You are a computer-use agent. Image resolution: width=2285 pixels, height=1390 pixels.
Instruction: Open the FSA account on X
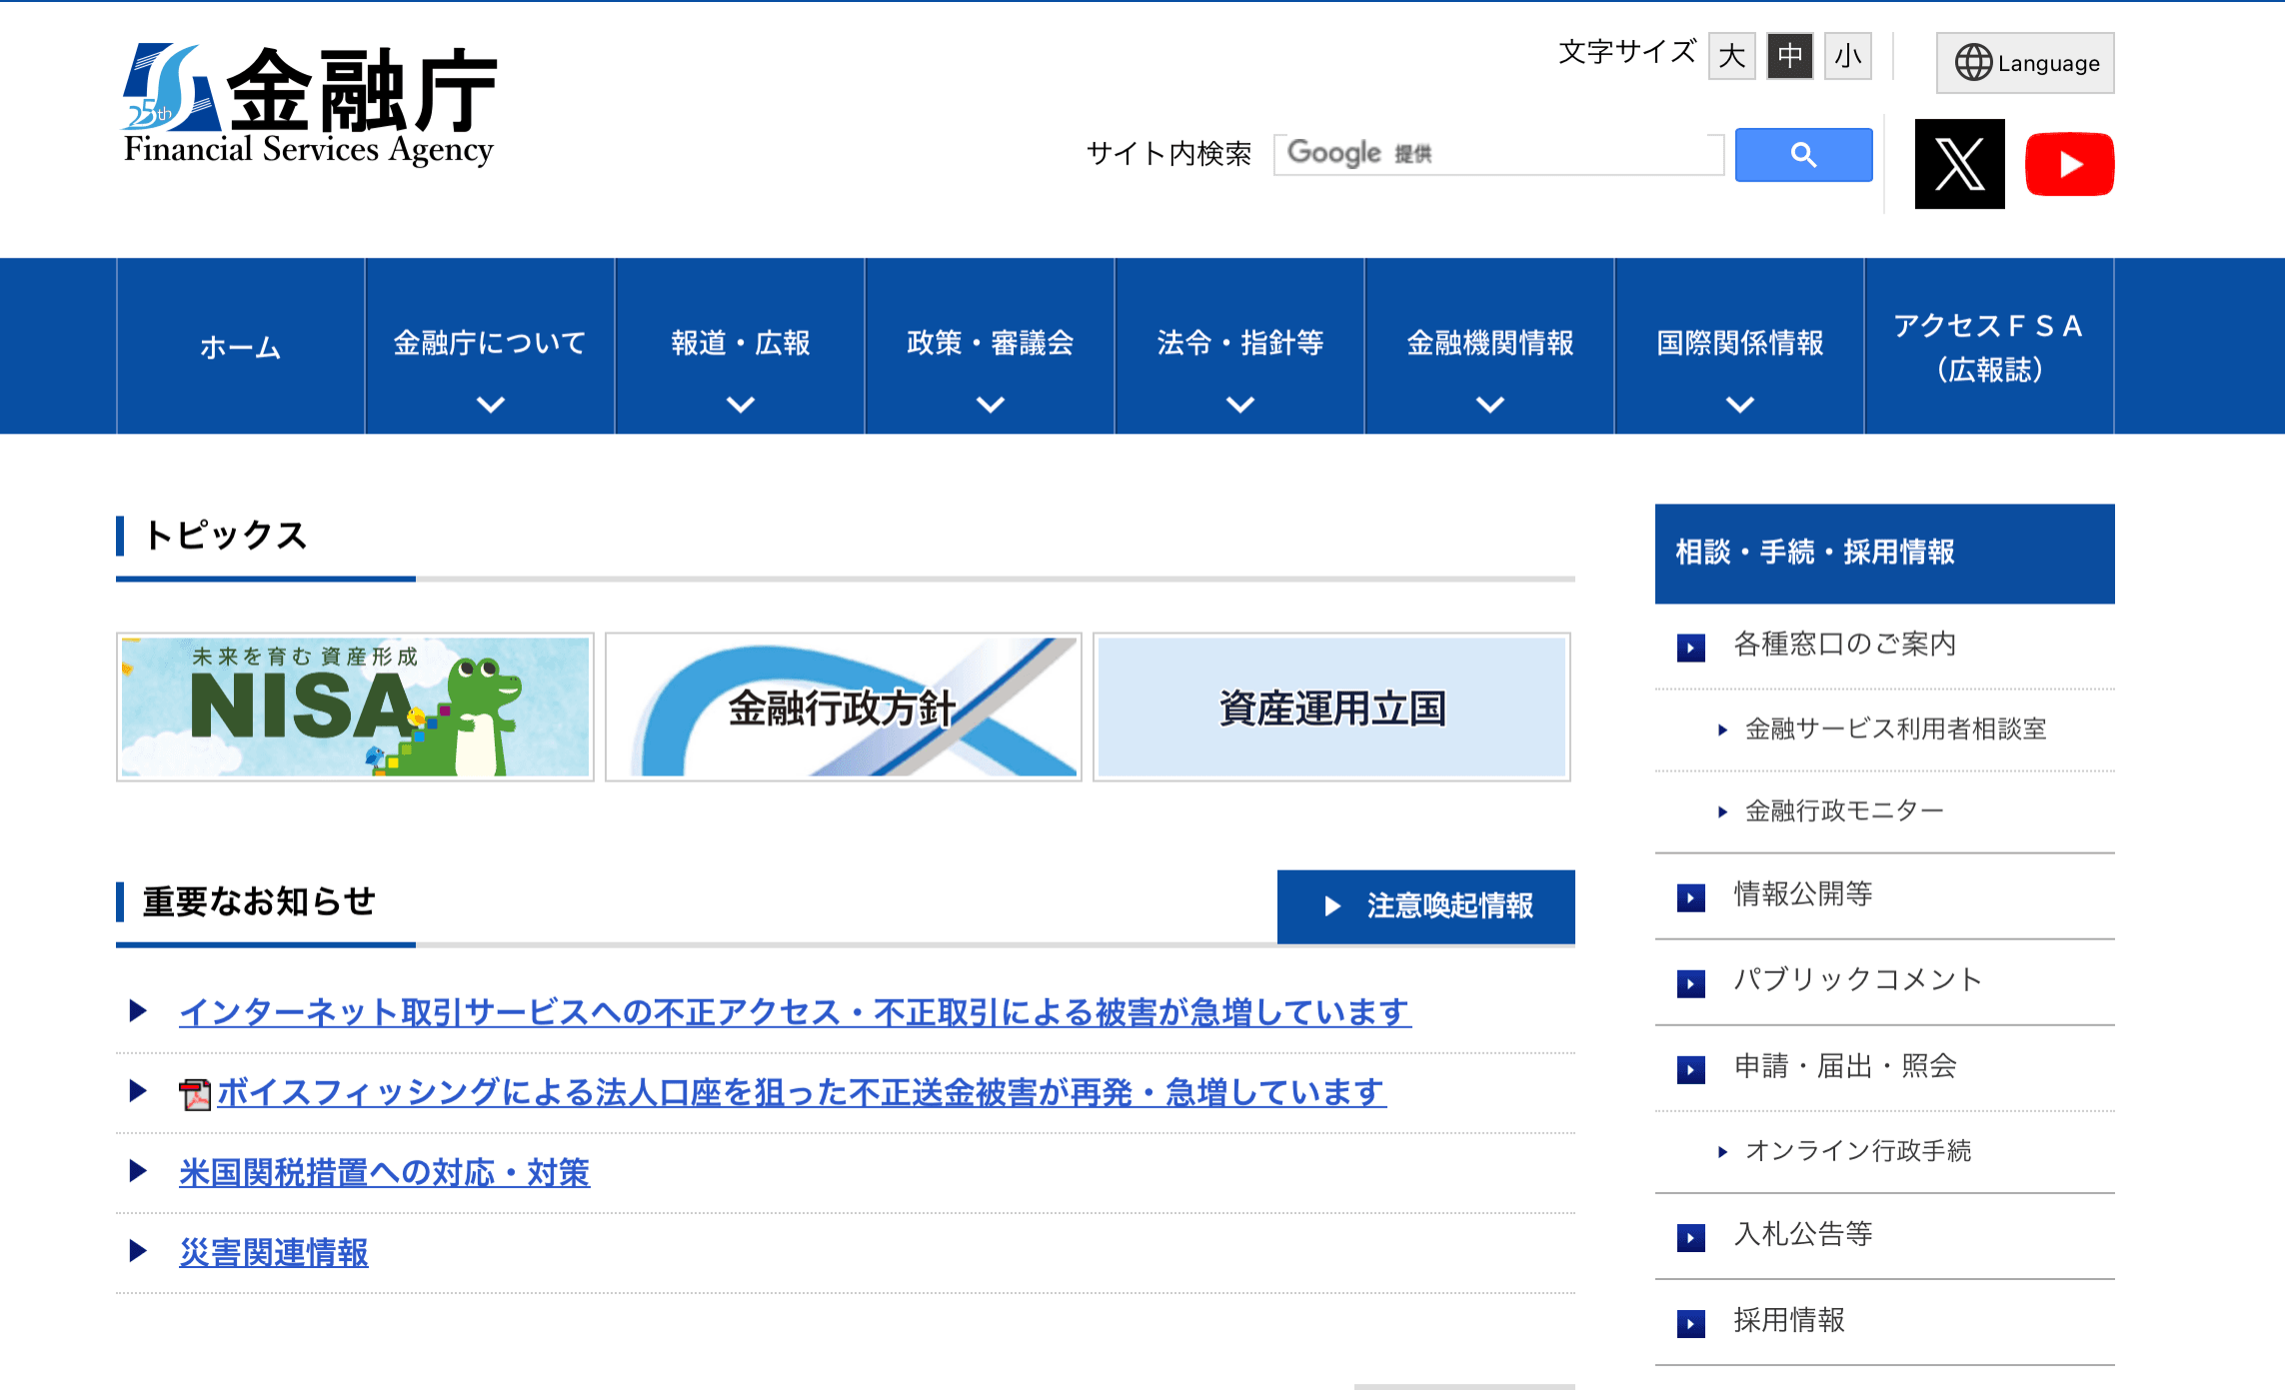[x=1958, y=162]
